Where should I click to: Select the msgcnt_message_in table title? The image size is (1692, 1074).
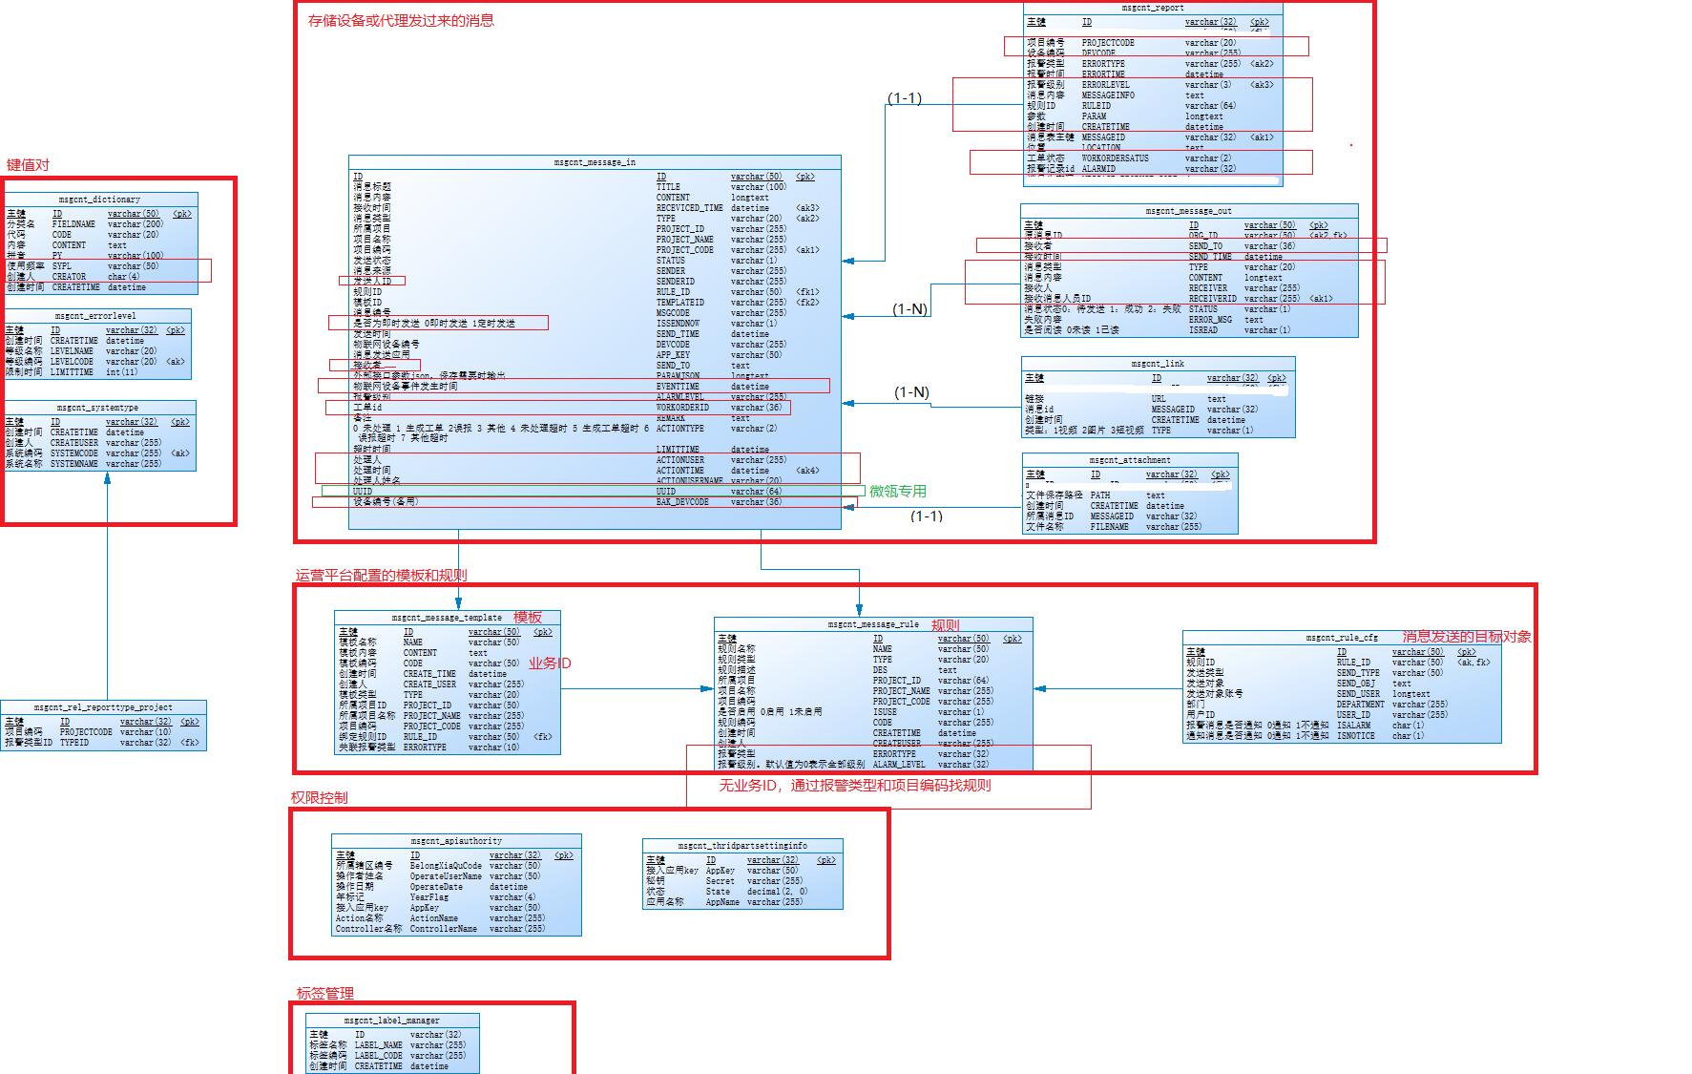[x=595, y=162]
